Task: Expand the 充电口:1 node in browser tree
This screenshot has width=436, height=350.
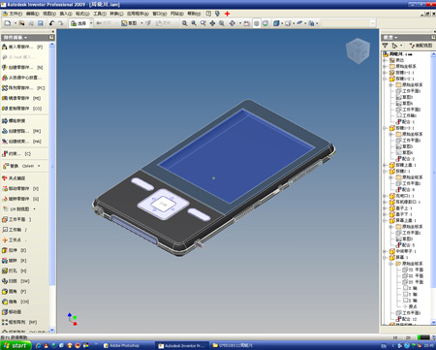Action: 385,196
